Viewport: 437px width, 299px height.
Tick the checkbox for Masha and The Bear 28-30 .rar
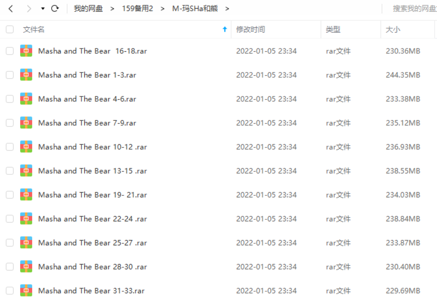click(10, 266)
